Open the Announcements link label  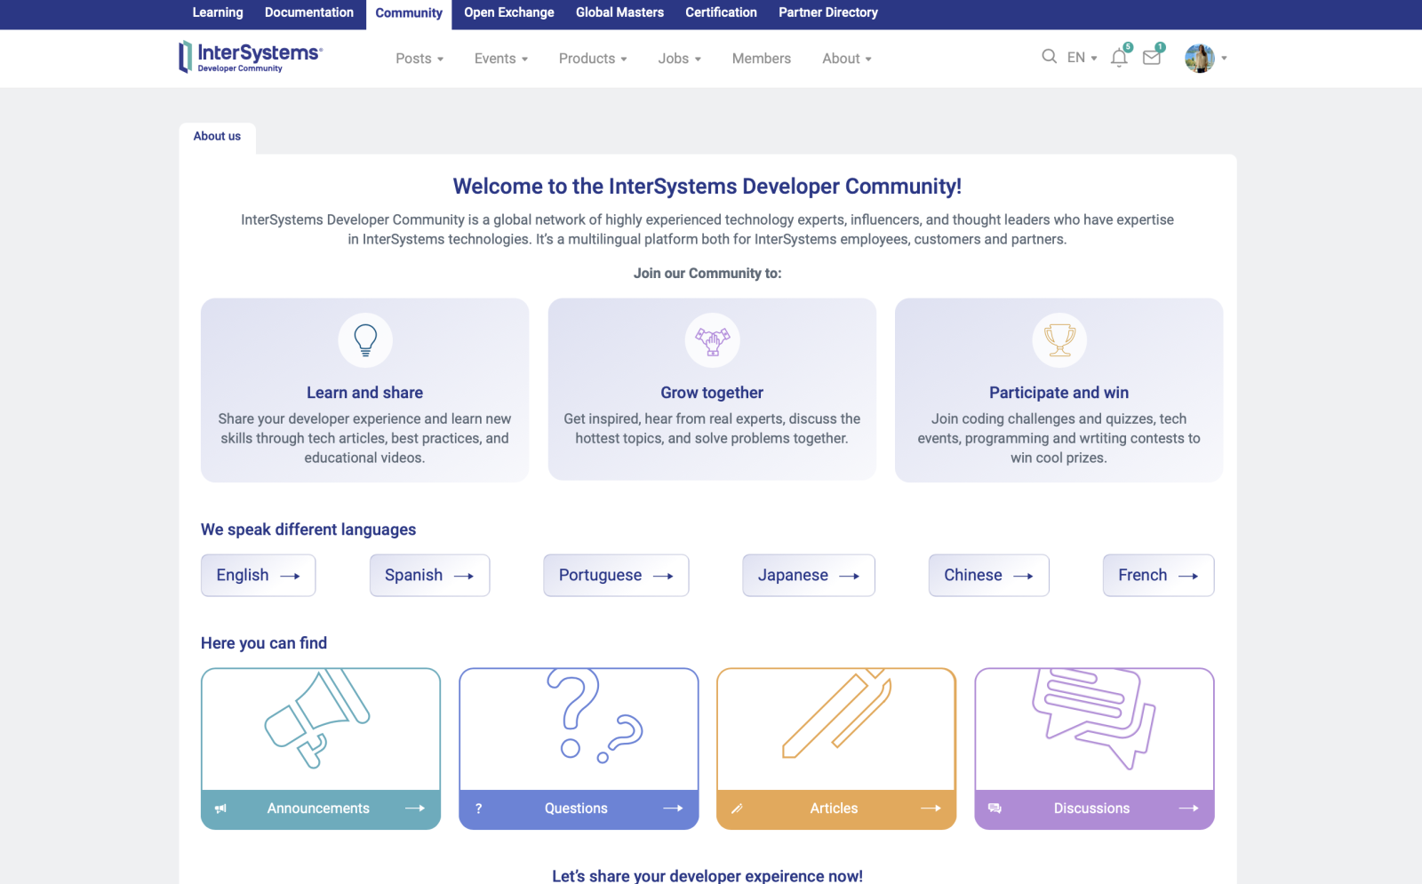click(x=318, y=808)
